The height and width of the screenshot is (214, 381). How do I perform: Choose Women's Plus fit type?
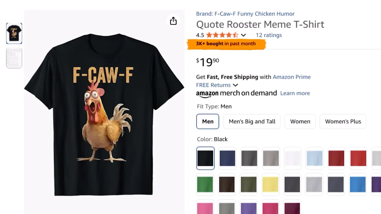(343, 122)
